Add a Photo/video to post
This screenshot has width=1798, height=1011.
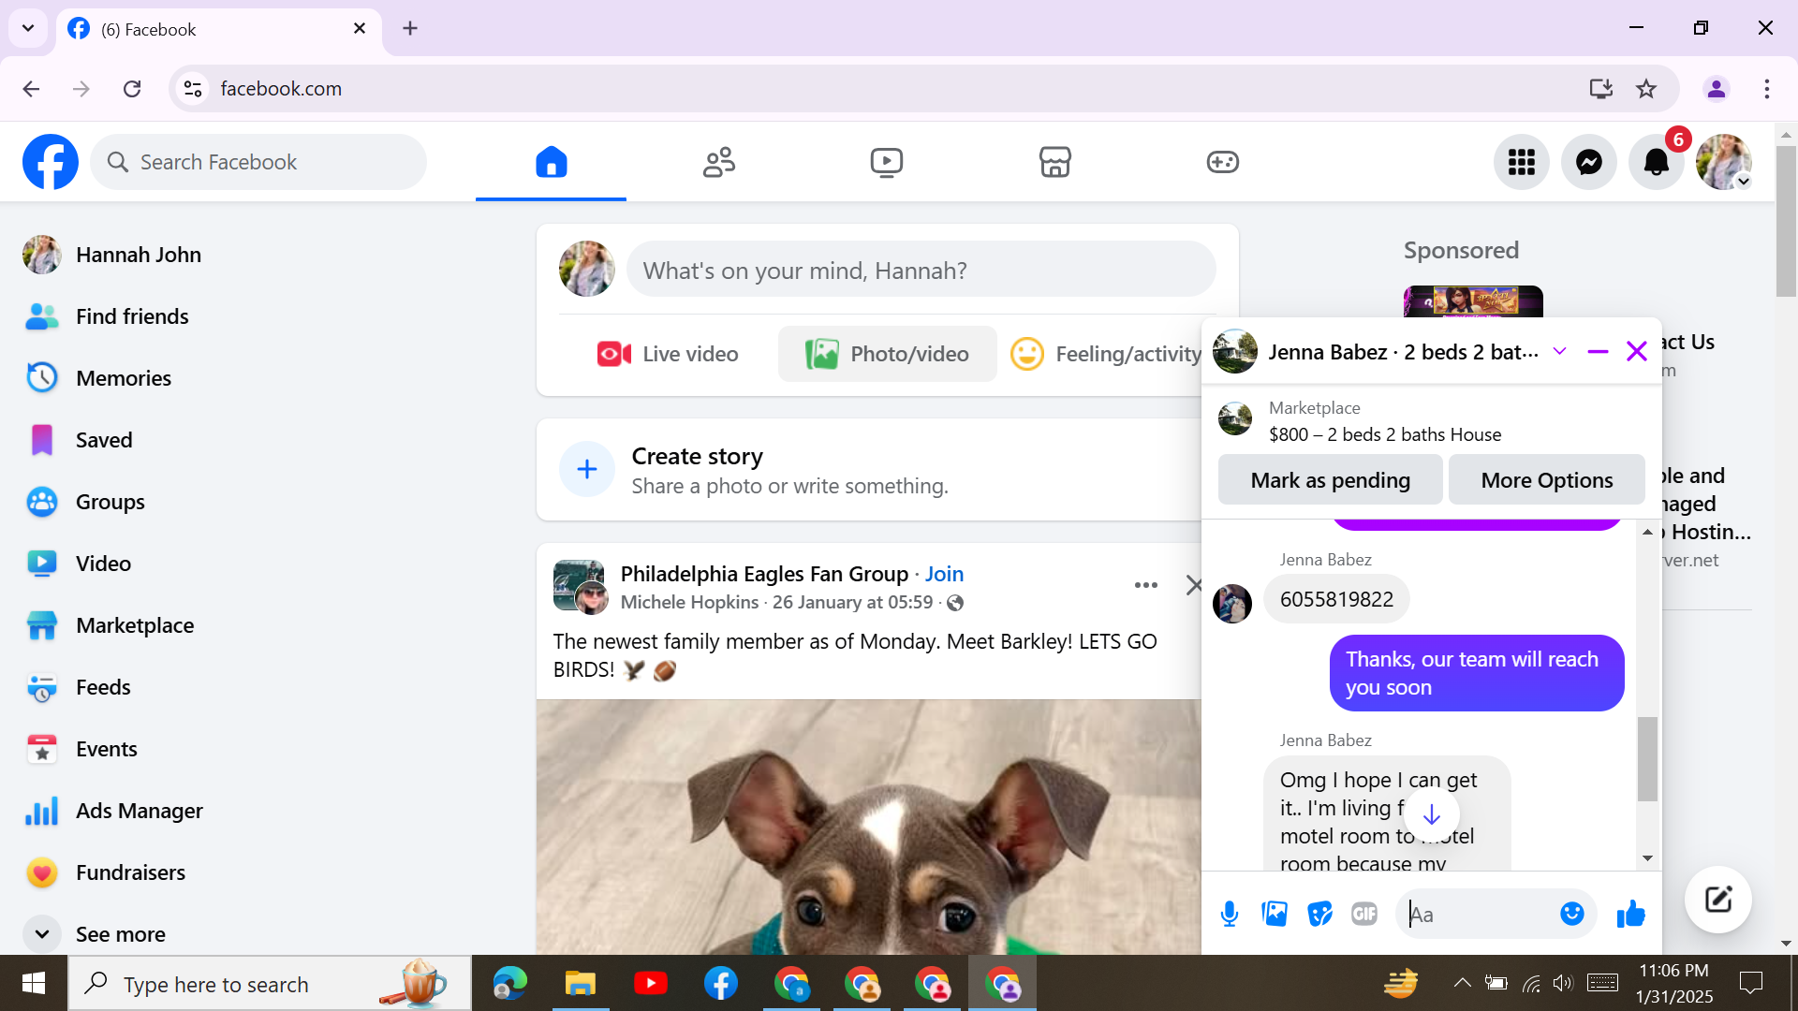(x=887, y=354)
